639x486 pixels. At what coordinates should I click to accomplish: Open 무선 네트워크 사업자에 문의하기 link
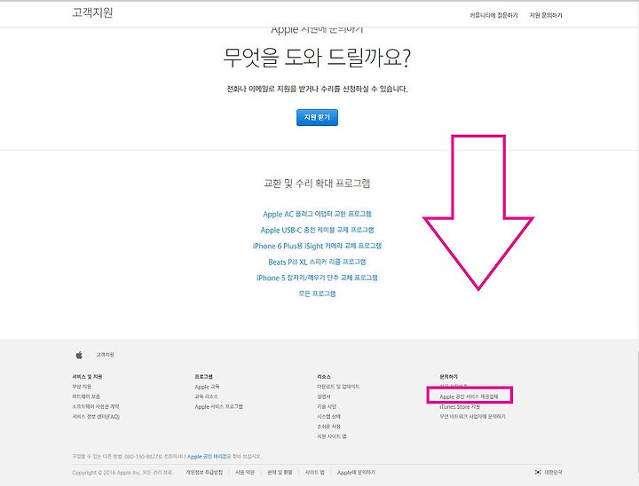pyautogui.click(x=472, y=416)
